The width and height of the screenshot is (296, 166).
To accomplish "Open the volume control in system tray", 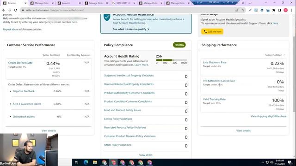I will [x=271, y=162].
